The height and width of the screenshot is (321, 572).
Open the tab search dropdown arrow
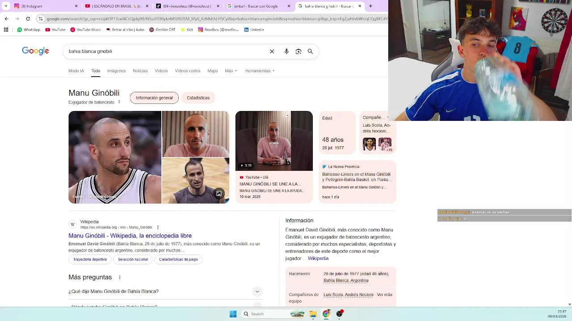point(6,6)
